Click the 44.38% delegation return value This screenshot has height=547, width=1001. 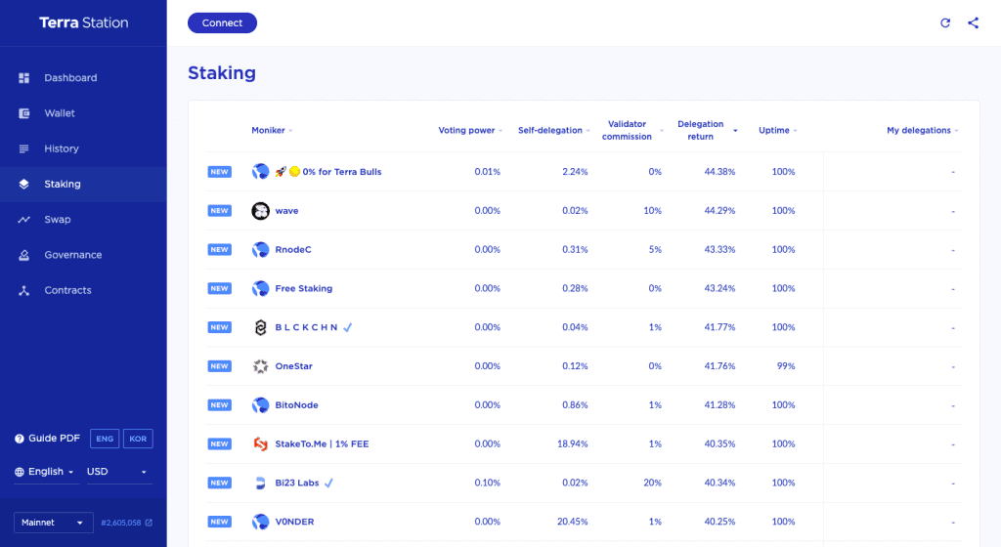click(x=719, y=172)
